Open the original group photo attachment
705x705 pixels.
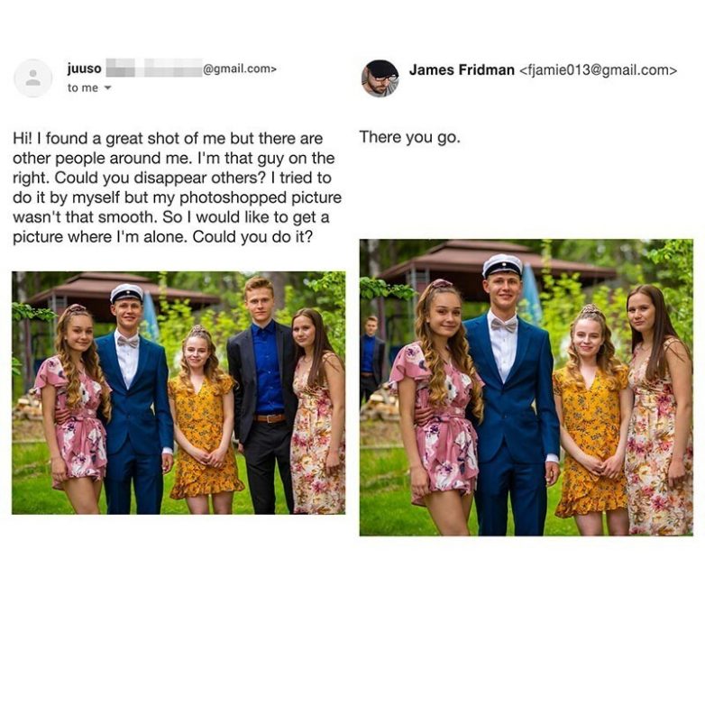(179, 392)
